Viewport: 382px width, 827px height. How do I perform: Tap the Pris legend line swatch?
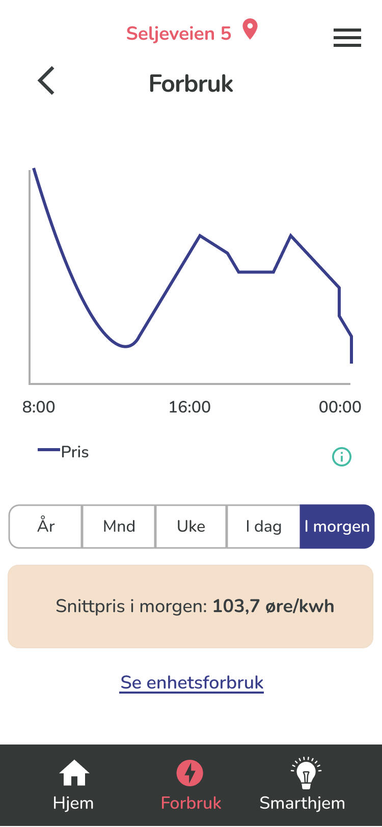click(49, 450)
